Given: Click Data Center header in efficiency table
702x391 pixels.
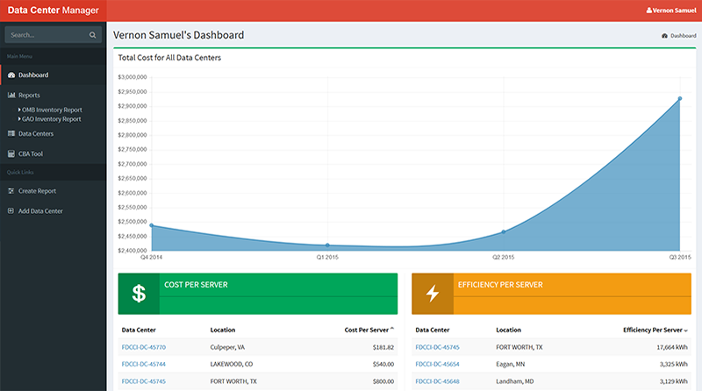Looking at the screenshot, I should point(433,331).
